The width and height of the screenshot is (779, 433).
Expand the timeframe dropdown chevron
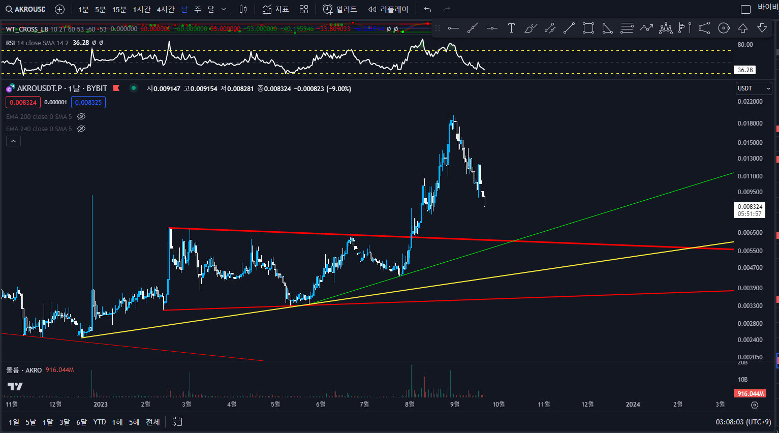[x=224, y=9]
